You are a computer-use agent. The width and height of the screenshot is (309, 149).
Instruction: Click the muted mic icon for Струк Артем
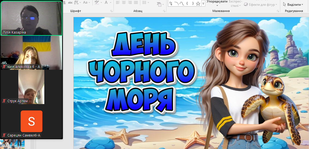point(4,101)
